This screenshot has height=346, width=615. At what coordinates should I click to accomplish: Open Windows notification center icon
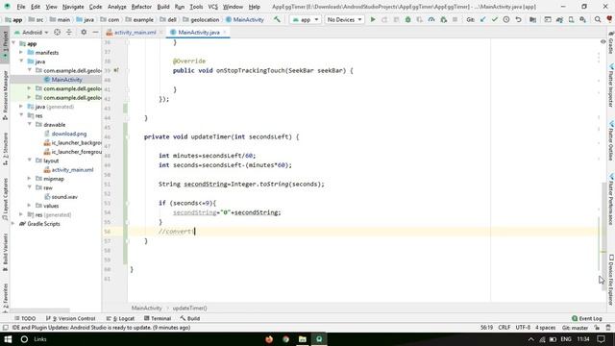coord(601,339)
